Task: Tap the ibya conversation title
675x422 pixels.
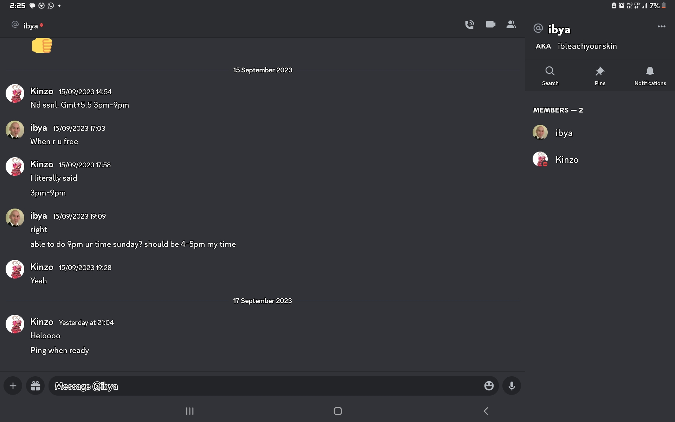Action: point(31,25)
